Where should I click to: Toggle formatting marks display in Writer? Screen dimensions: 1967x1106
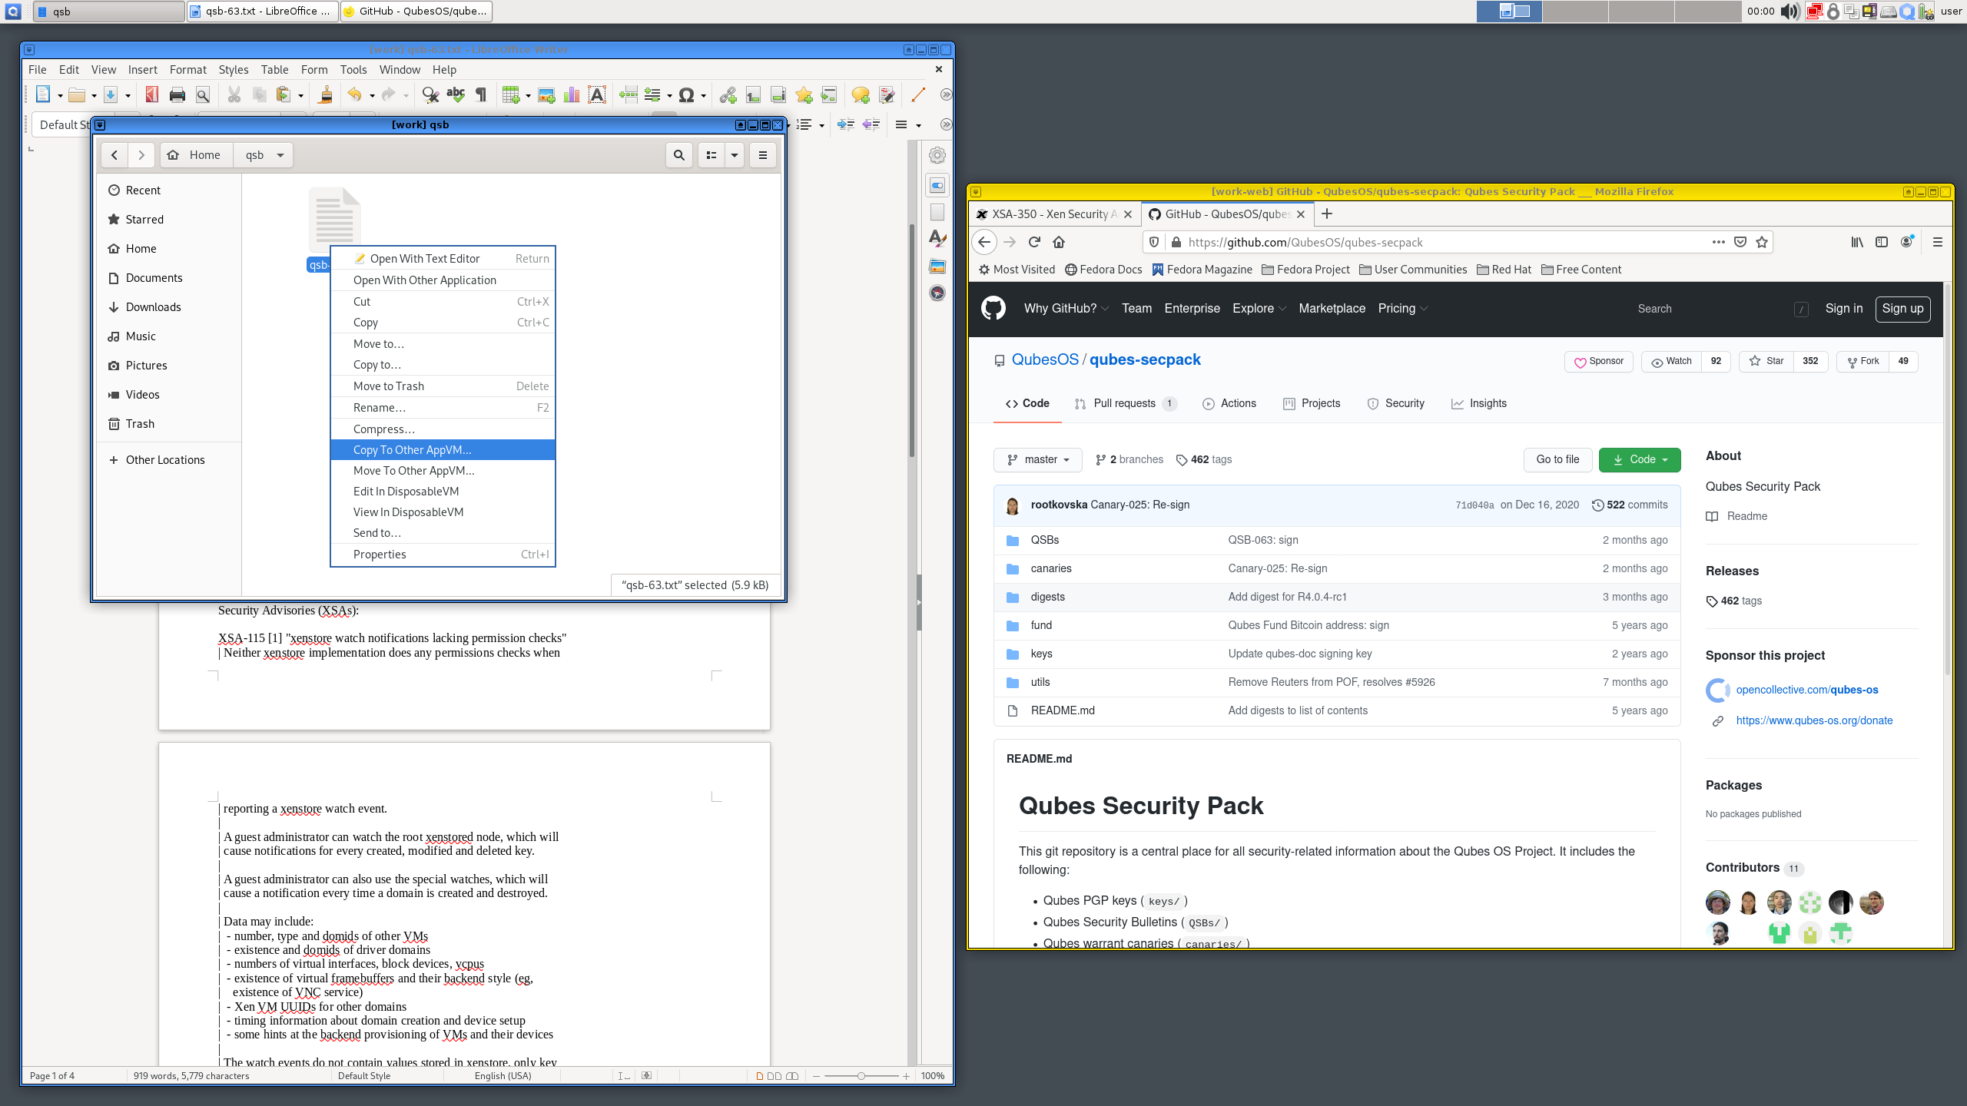[x=480, y=95]
